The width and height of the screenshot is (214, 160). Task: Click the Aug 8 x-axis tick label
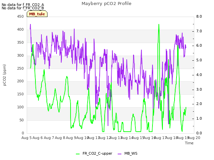60,138
